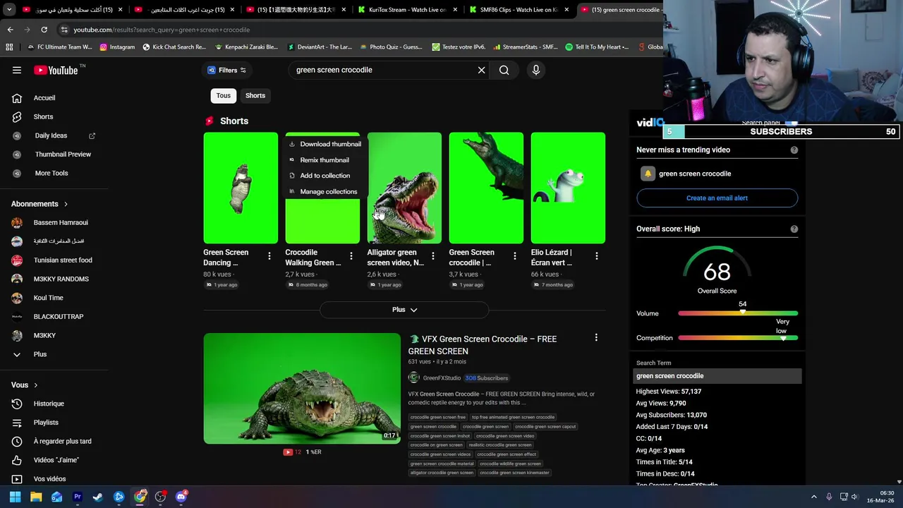This screenshot has height=508, width=903.
Task: Reload the page with browser refresh icon
Action: pyautogui.click(x=44, y=30)
